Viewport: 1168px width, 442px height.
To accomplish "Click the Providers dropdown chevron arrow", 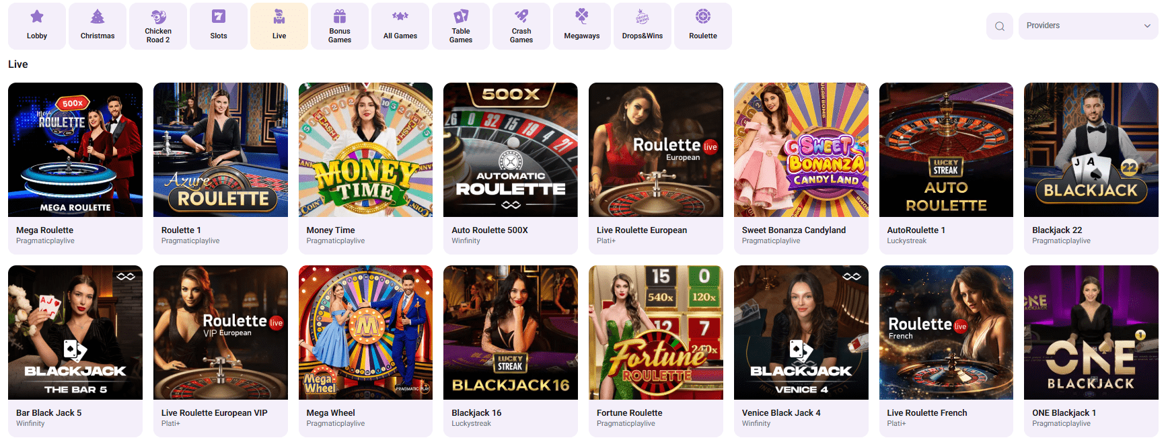I will pos(1147,26).
